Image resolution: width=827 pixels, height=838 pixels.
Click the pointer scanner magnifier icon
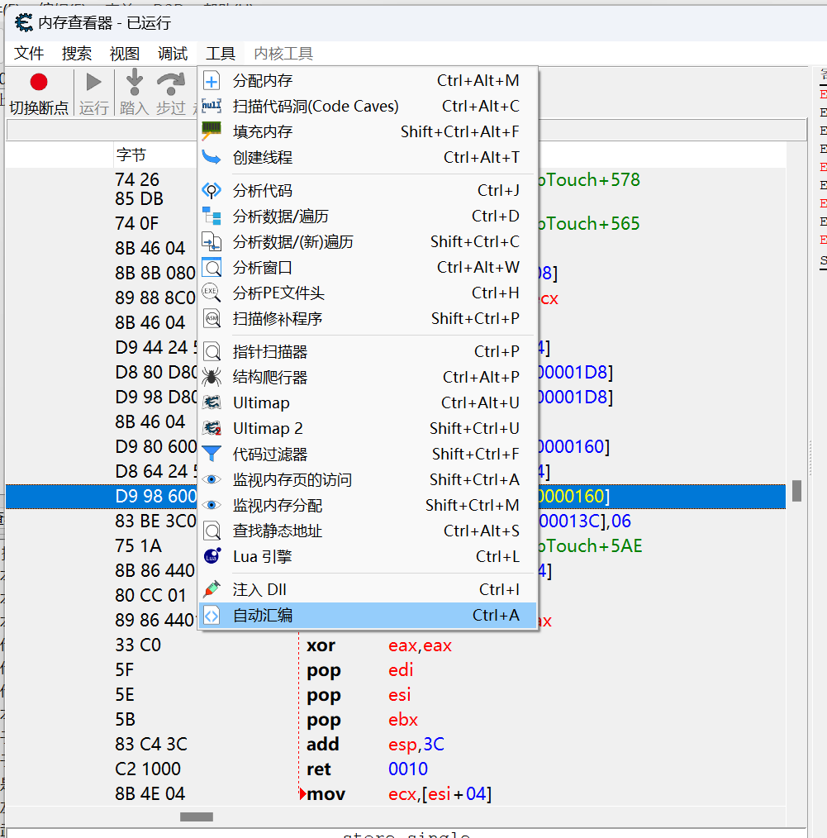[212, 352]
